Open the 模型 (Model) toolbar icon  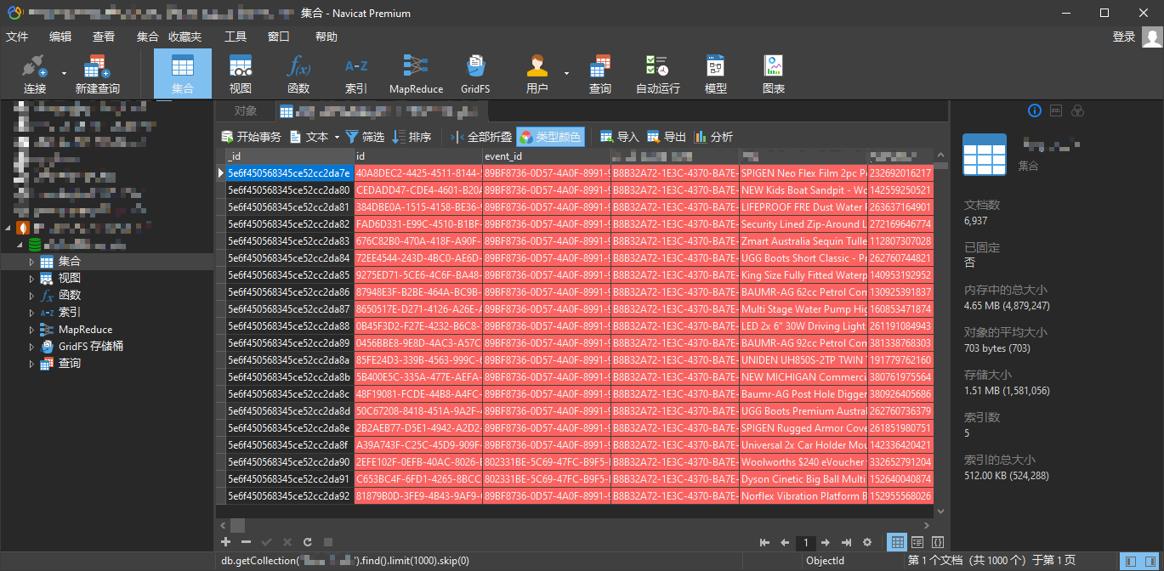pos(716,74)
